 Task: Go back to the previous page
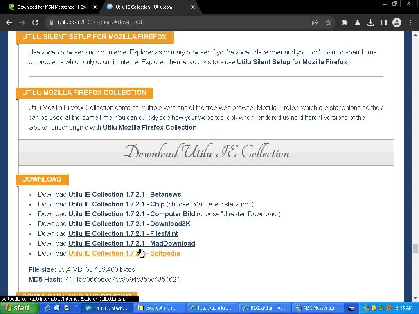tap(9, 22)
